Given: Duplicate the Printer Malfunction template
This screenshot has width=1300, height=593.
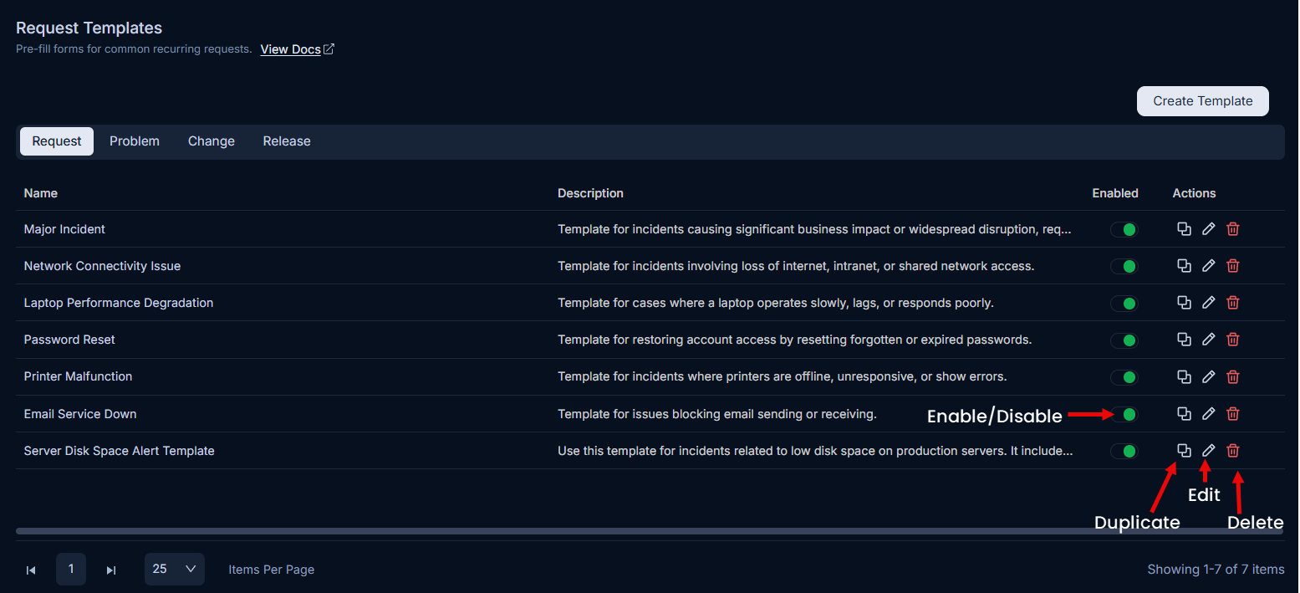Looking at the screenshot, I should click(1184, 376).
